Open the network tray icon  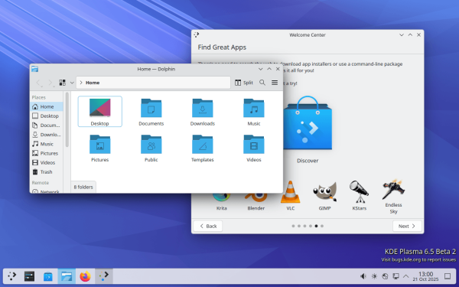pyautogui.click(x=385, y=276)
